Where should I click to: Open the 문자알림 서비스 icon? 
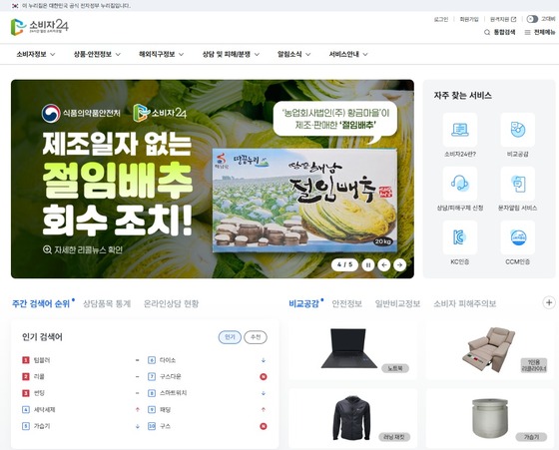coord(518,184)
